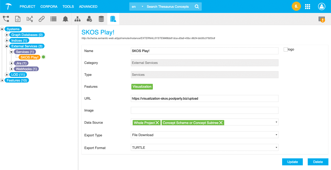Image resolution: width=331 pixels, height=170 pixels.
Task: Expand the Features (10) tree node
Action: click(x=2, y=80)
